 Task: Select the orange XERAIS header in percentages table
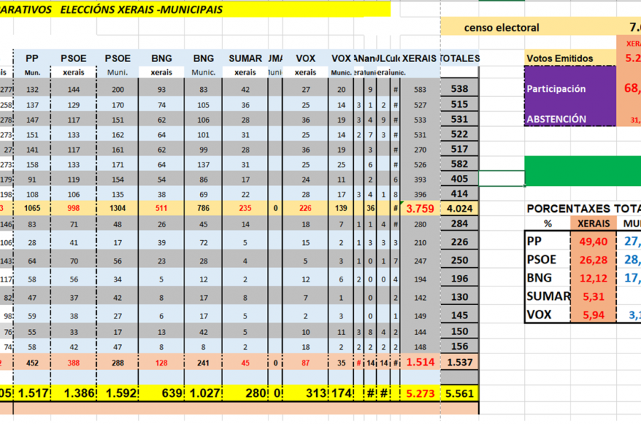593,223
